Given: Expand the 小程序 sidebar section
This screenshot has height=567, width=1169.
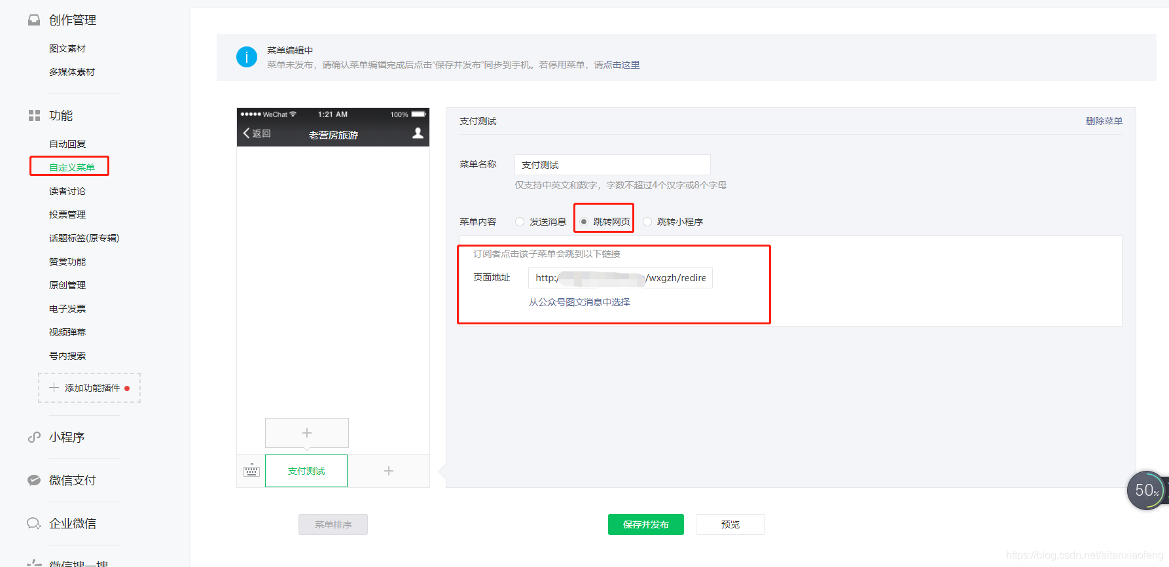Looking at the screenshot, I should tap(66, 437).
